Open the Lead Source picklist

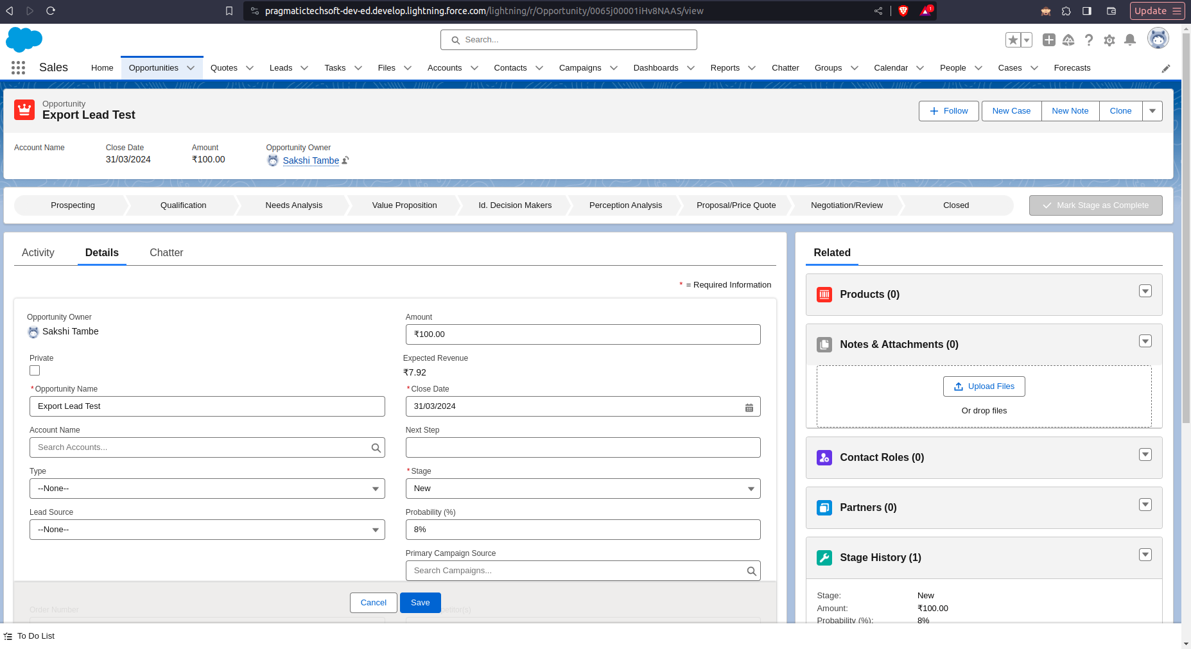(x=207, y=530)
